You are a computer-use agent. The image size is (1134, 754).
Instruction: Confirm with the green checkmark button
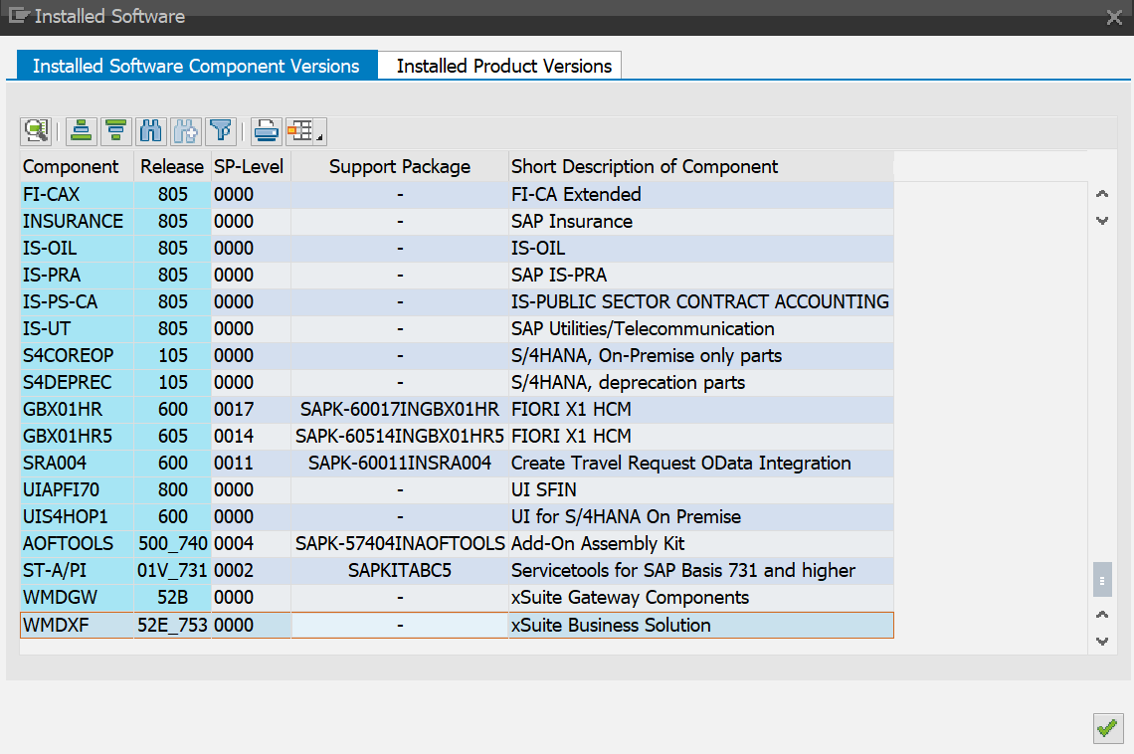coord(1108,728)
